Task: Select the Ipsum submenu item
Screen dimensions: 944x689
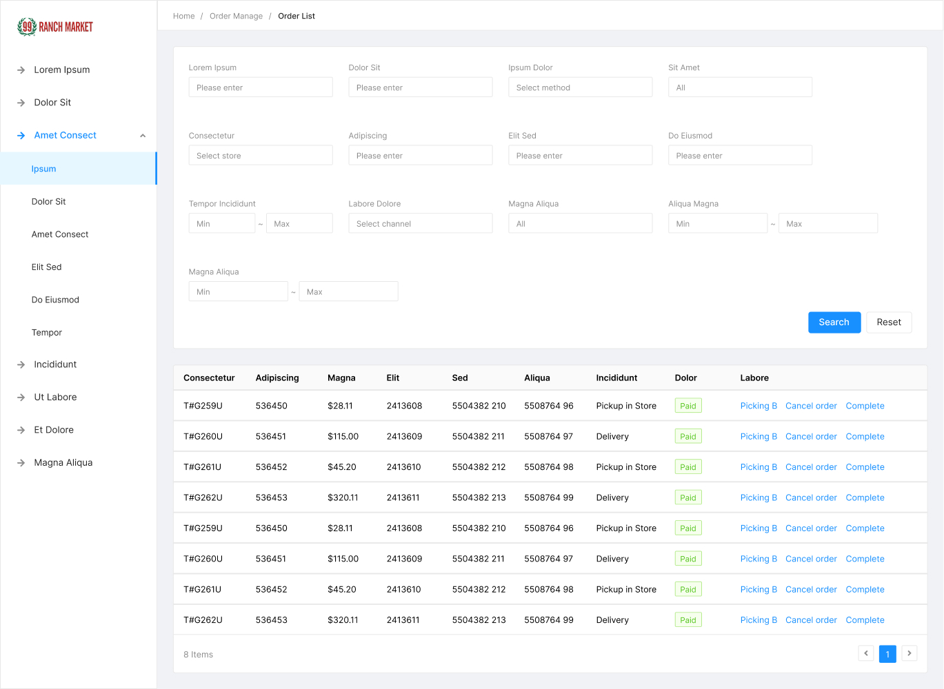Action: click(x=79, y=169)
